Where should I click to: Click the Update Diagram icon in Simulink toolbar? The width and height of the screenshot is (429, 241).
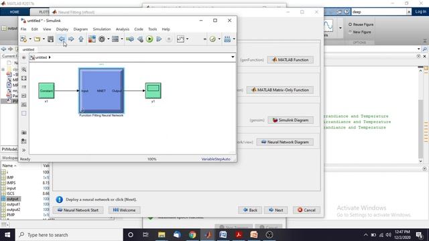[130, 39]
